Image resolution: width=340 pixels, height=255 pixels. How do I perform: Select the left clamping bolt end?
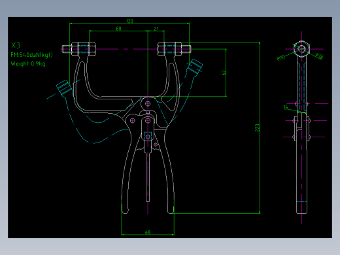pos(67,49)
